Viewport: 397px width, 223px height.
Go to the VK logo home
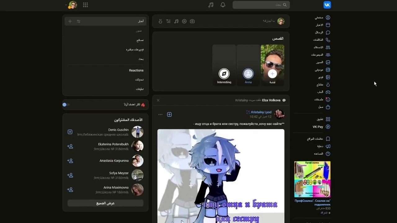(327, 5)
